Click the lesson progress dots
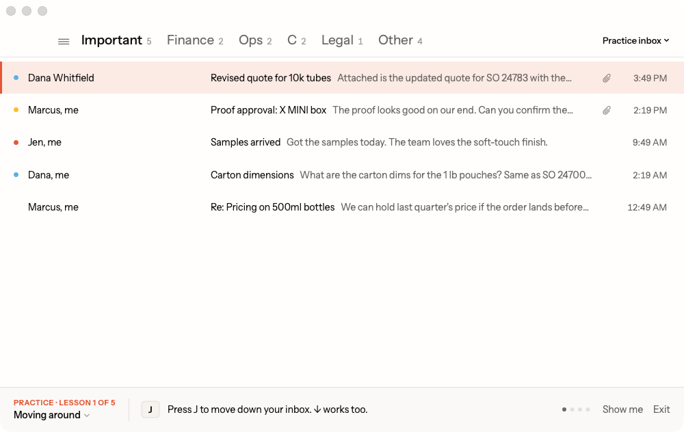Image resolution: width=684 pixels, height=432 pixels. coord(576,409)
